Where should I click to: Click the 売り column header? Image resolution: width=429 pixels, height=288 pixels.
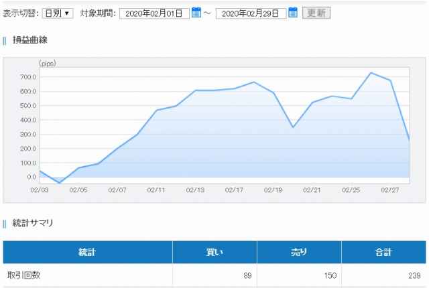pyautogui.click(x=299, y=252)
